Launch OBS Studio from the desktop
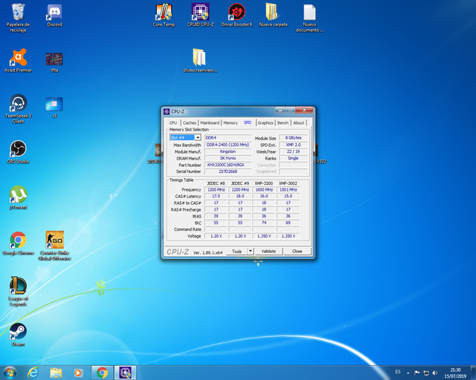Viewport: 476px width, 380px height. [x=18, y=152]
